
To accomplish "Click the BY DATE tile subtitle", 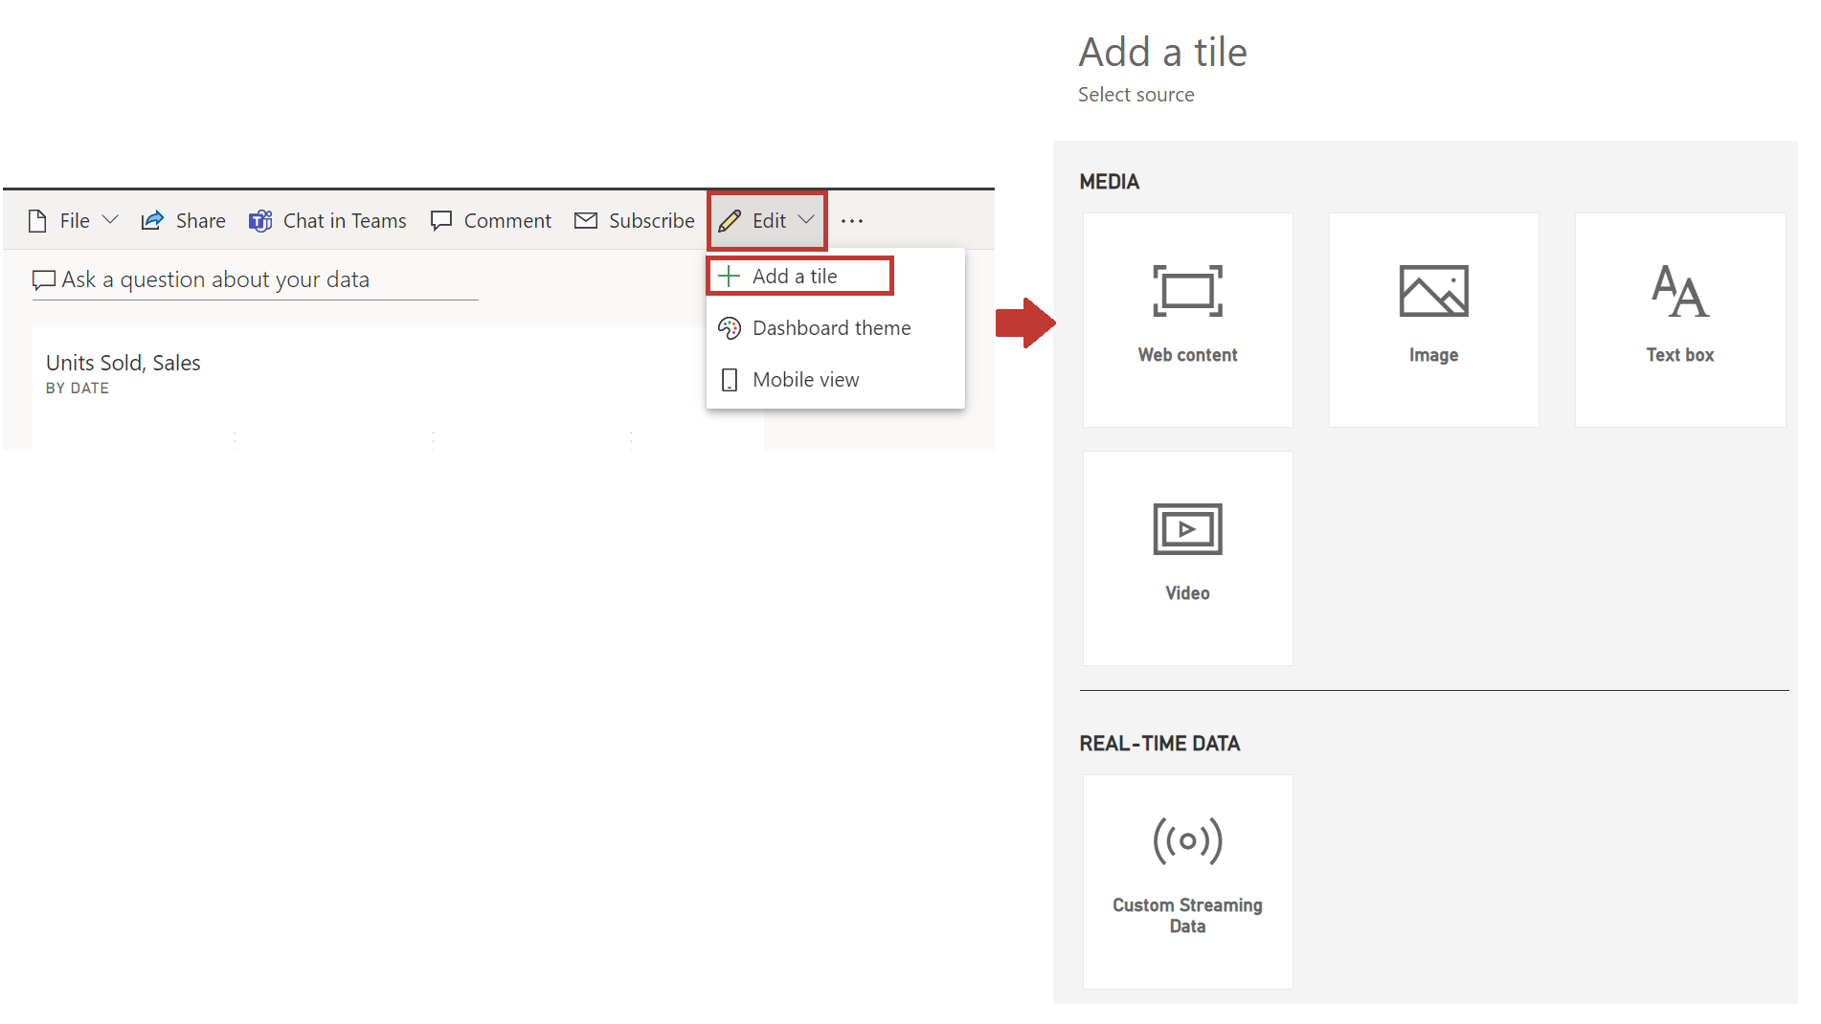I will click(78, 389).
